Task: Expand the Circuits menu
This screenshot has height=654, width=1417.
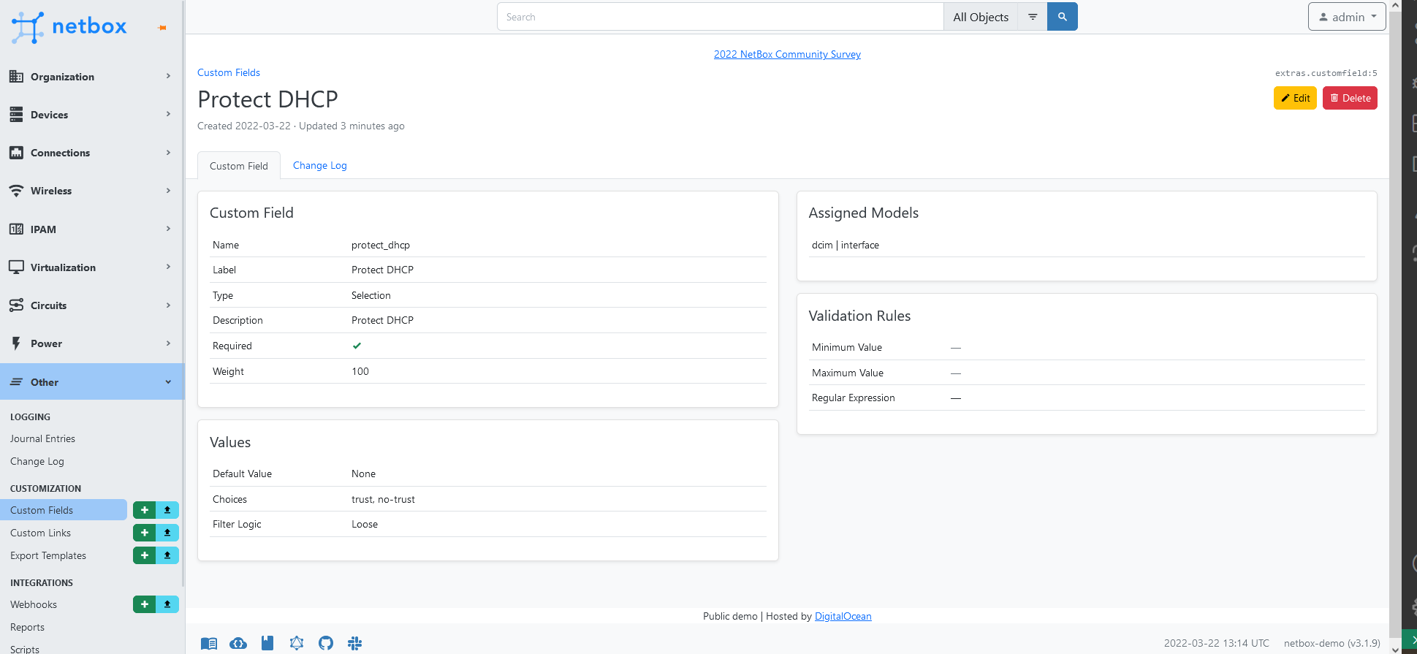Action: [91, 305]
